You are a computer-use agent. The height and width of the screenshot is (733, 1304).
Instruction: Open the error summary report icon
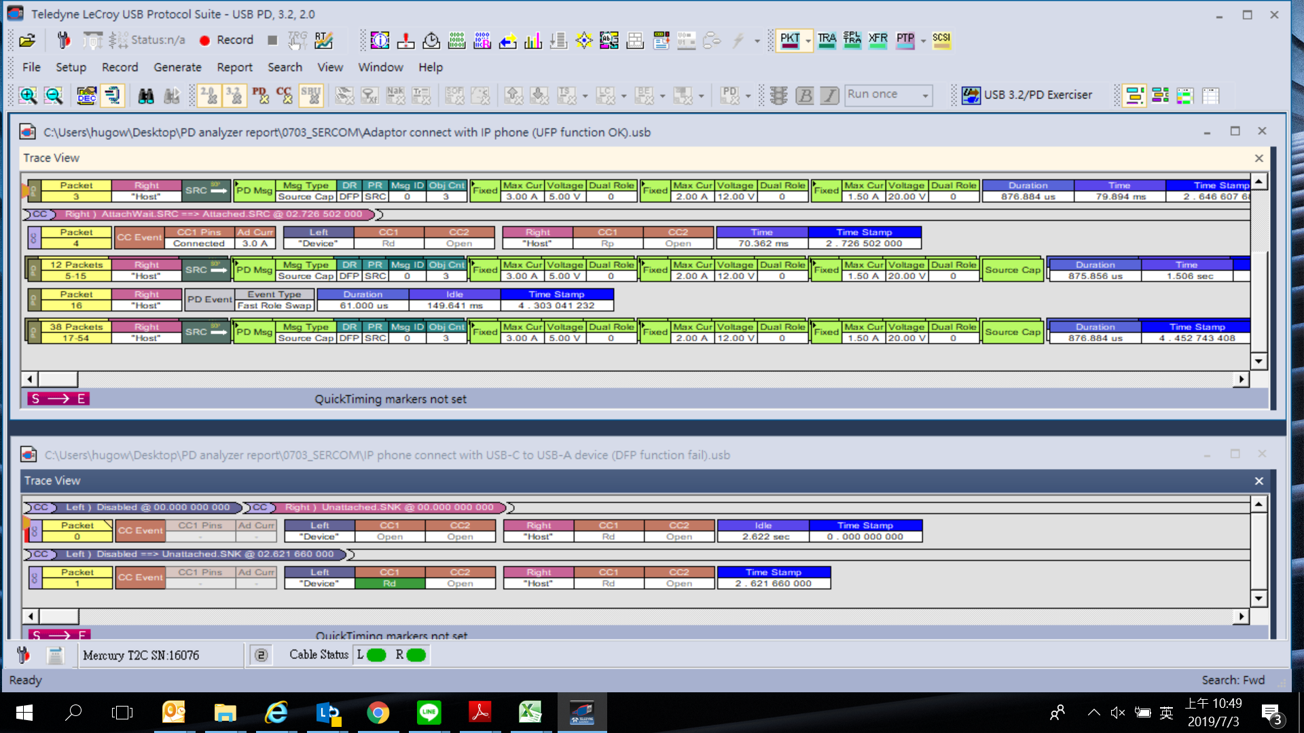coord(405,41)
